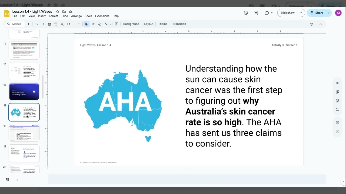Screen dimensions: 346x194
Task: Open the Slideshow options dropdown arrow
Action: point(301,13)
